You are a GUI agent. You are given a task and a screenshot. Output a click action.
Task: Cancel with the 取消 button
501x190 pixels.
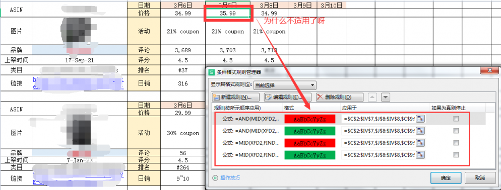tap(480, 177)
